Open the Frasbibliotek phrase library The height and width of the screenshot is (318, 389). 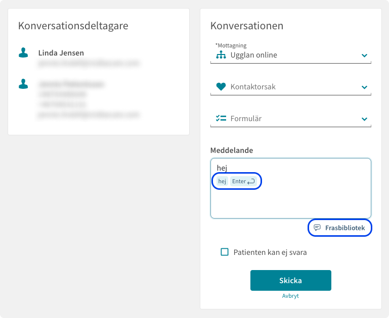339,228
